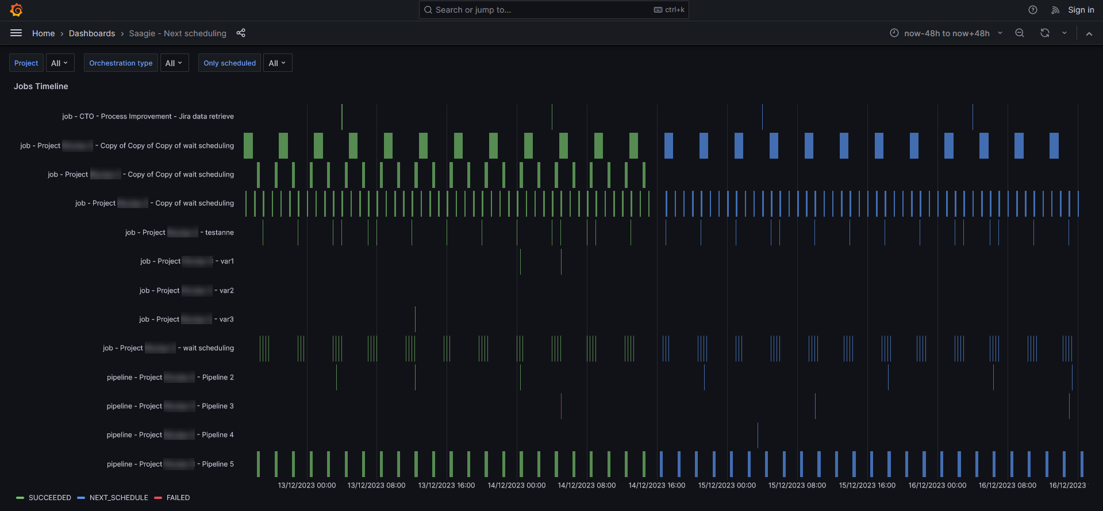The width and height of the screenshot is (1103, 511).
Task: Share the dashboard via share icon
Action: pos(241,33)
